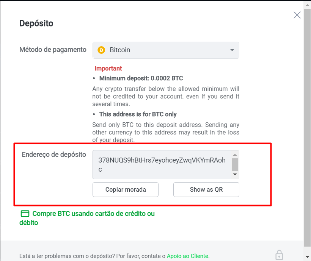Click the address box scrollbar thumb
The height and width of the screenshot is (261, 311).
(235, 164)
